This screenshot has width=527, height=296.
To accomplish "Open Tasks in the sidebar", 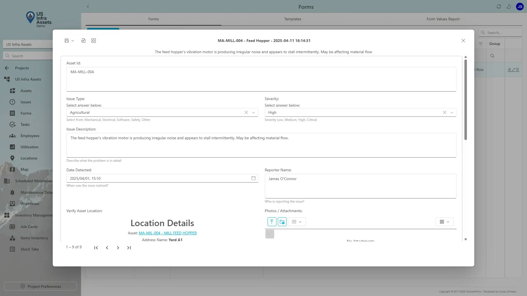I will coord(25,124).
